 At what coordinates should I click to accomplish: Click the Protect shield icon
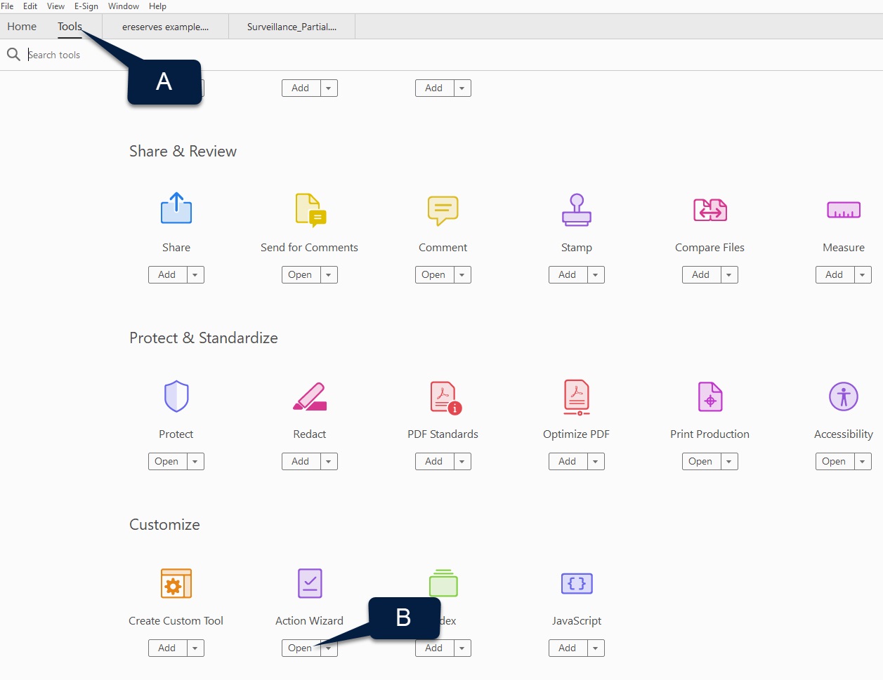[x=176, y=396]
